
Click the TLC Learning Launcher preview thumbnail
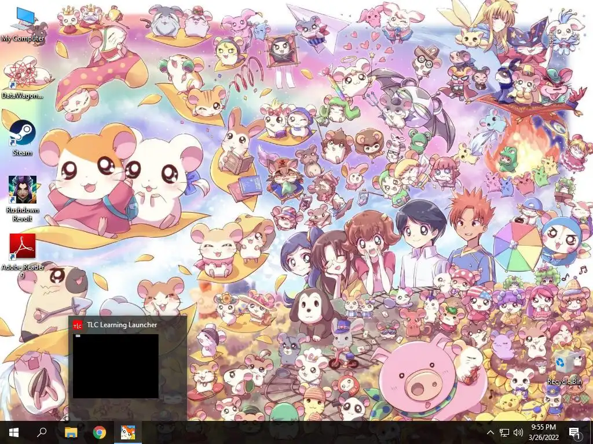tap(116, 366)
